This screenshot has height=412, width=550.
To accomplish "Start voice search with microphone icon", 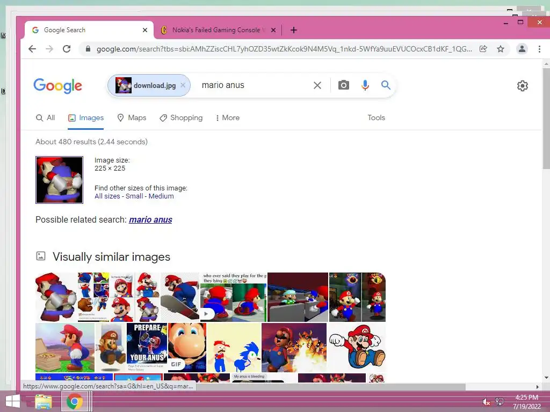I will point(365,85).
